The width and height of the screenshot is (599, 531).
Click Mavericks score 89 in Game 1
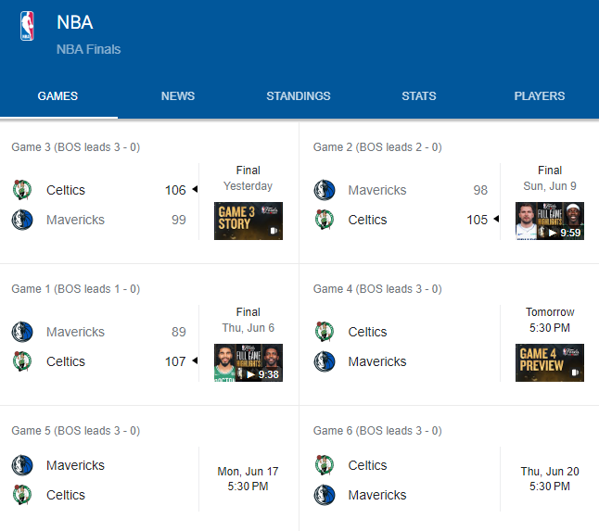(x=179, y=332)
